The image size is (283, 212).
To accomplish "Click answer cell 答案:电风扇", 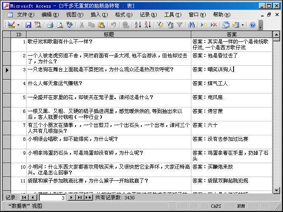I will pyautogui.click(x=231, y=100).
